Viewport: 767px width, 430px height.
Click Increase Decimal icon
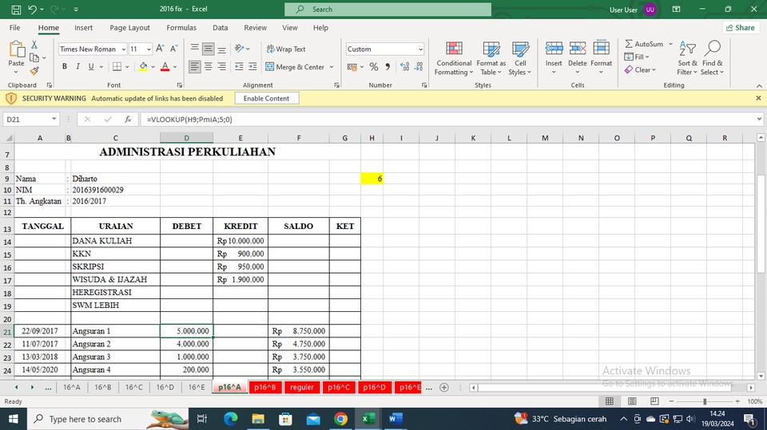tap(404, 67)
